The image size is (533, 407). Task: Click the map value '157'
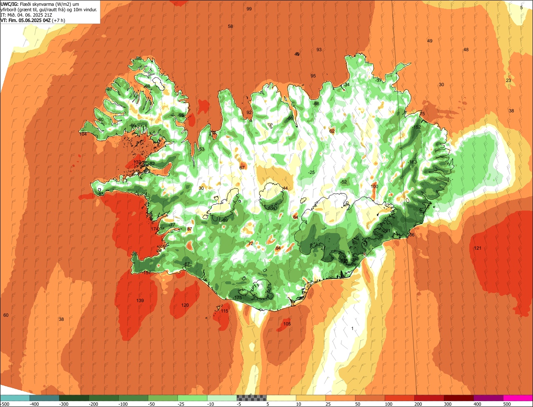coord(147,273)
